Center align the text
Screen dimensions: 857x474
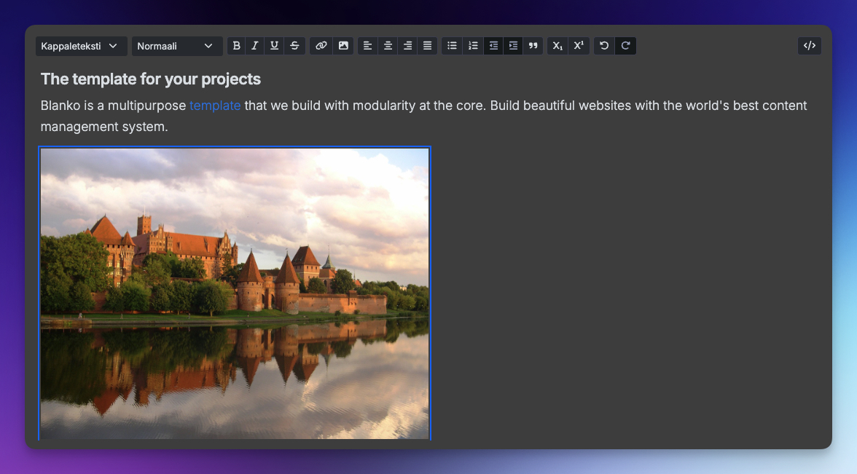(388, 46)
